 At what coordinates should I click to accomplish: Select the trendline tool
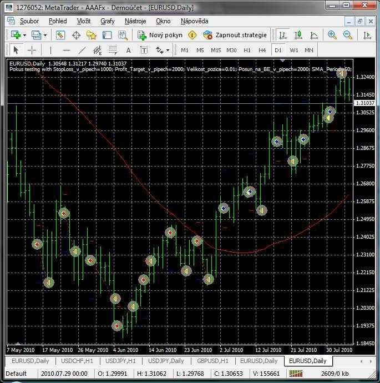point(82,50)
